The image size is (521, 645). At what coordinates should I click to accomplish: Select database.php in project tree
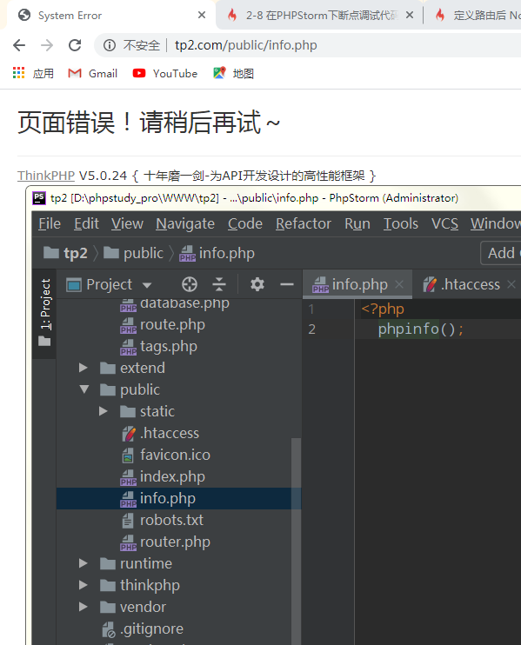pyautogui.click(x=175, y=303)
